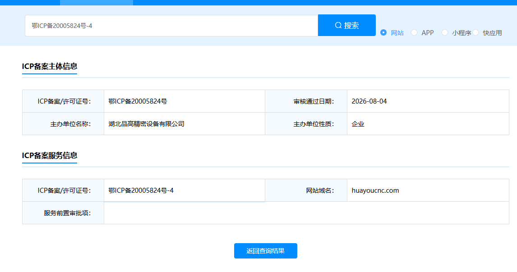Viewport: 517px width, 272px height.
Task: Click the company name 湖北品高精密设备有限公司
Action: pos(147,124)
